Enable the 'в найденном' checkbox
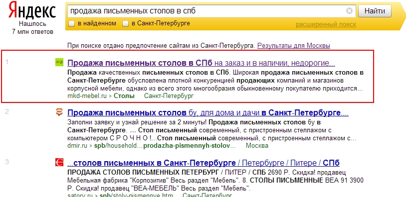Screen dimensions: 406x197 point(71,24)
